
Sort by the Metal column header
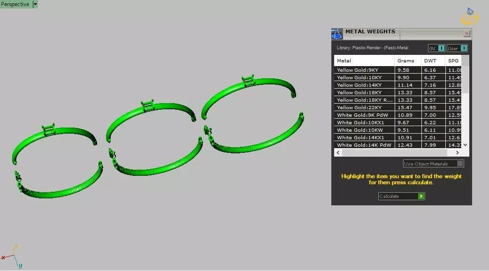[364, 61]
